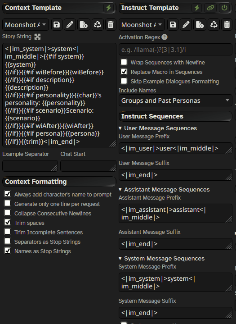Enable Trim Incomplete Sentences

tap(8, 232)
